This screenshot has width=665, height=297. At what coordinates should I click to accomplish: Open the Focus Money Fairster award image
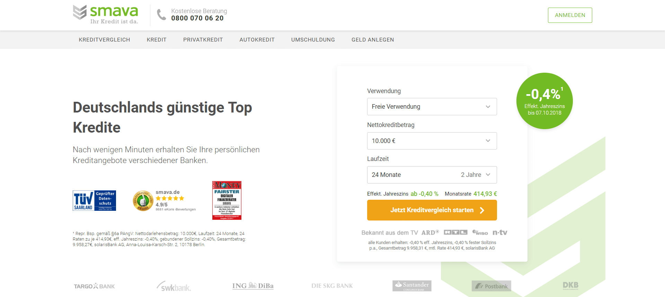pos(227,200)
